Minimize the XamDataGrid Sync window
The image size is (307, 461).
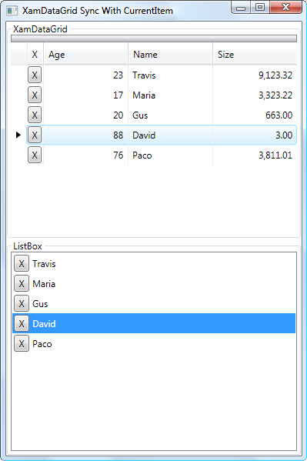pos(241,7)
